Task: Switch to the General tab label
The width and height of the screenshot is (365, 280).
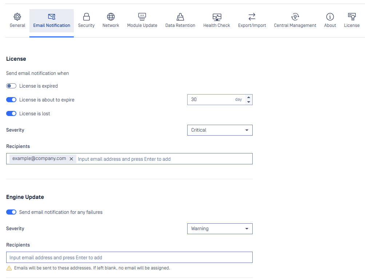Action: point(17,25)
